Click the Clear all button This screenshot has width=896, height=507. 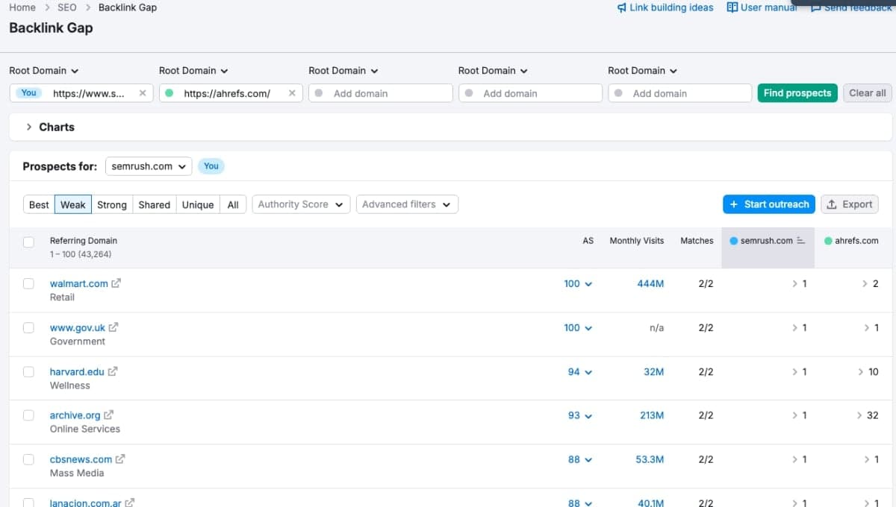[868, 93]
